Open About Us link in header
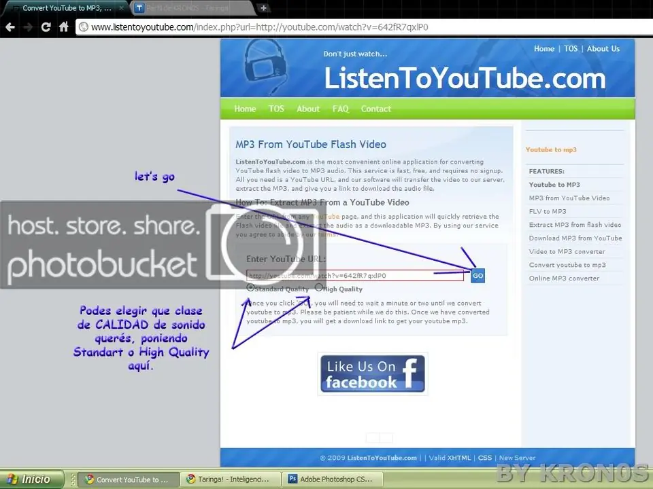The image size is (653, 489). click(x=603, y=49)
